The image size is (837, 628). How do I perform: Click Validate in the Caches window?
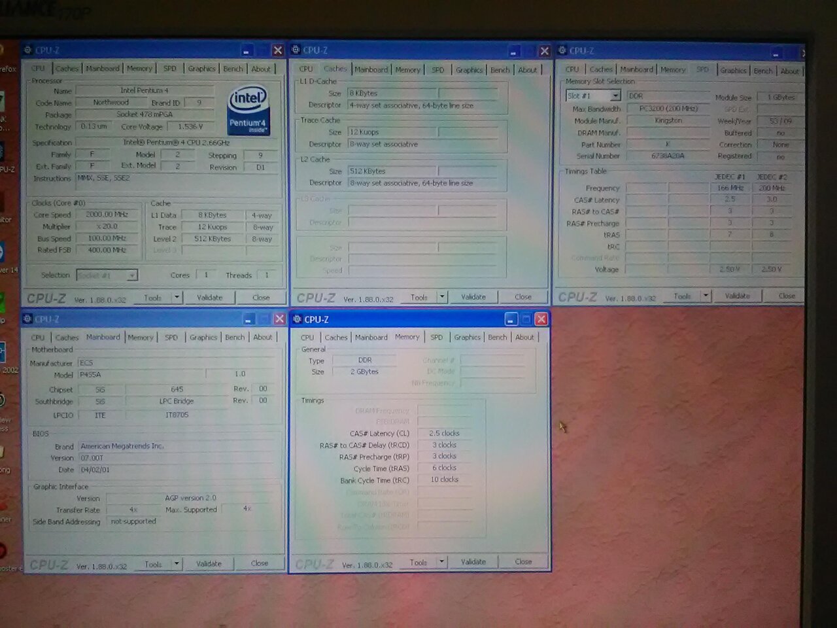point(473,297)
